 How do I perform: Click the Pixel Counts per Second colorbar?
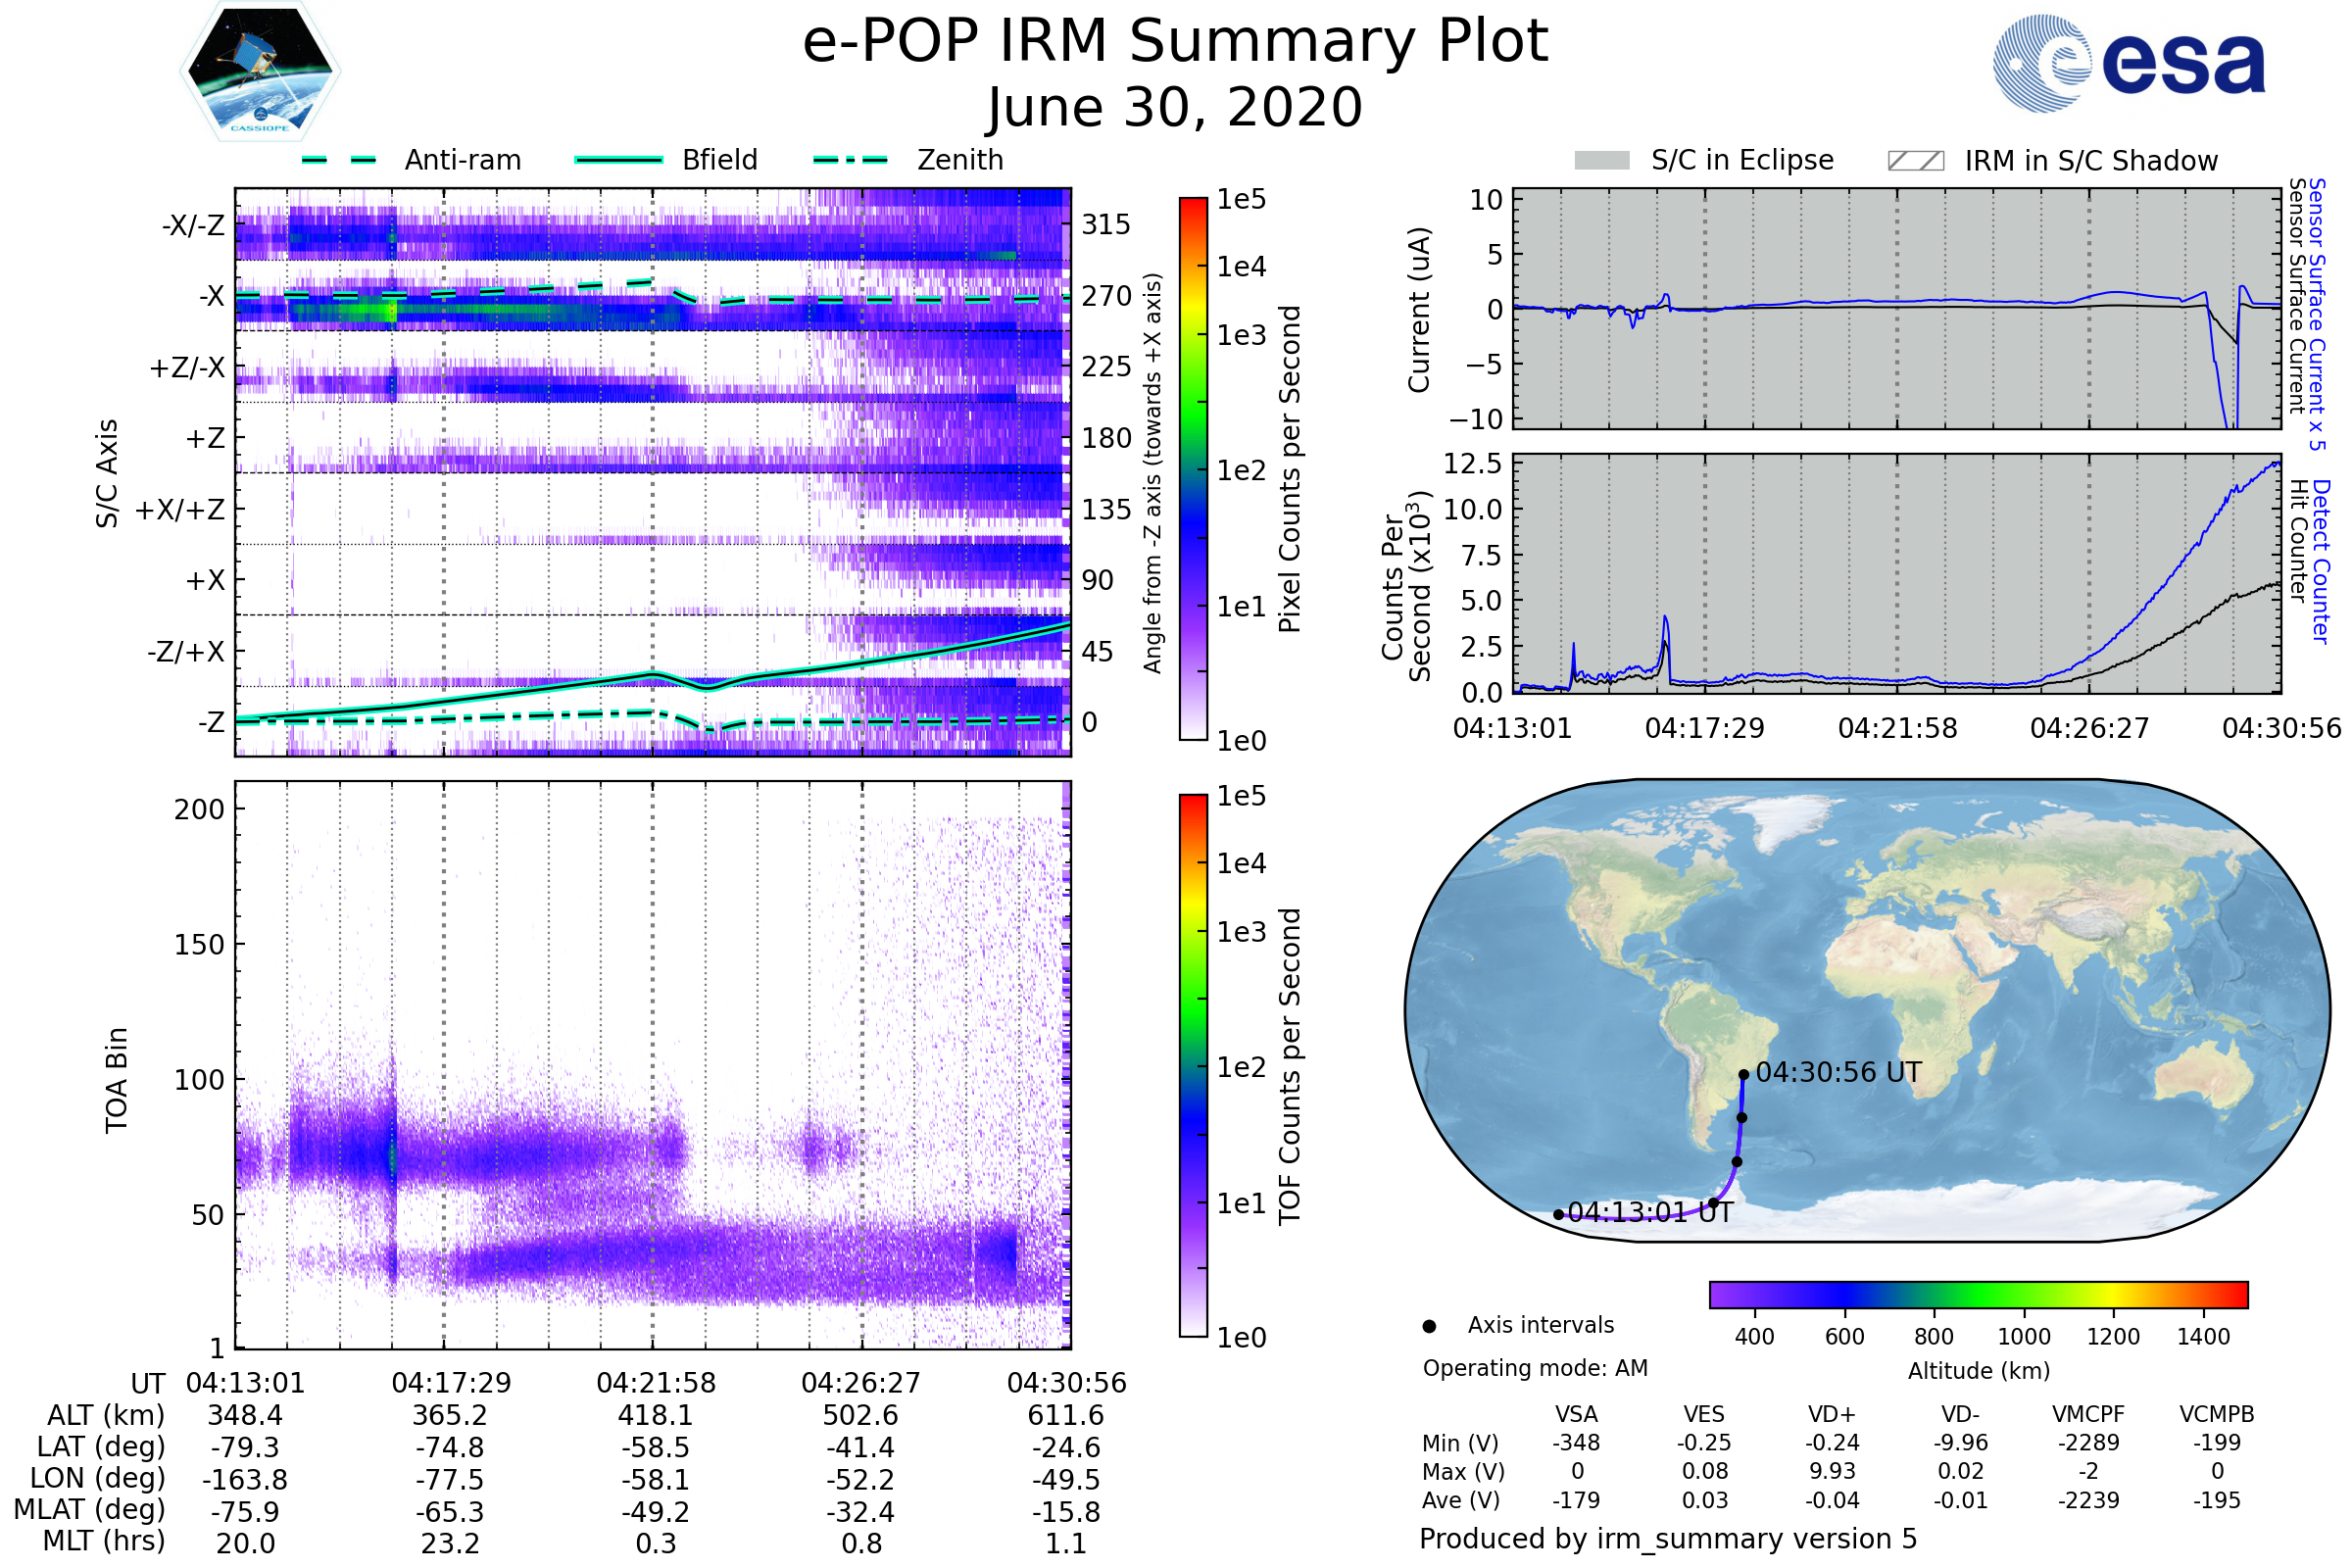click(x=1194, y=469)
